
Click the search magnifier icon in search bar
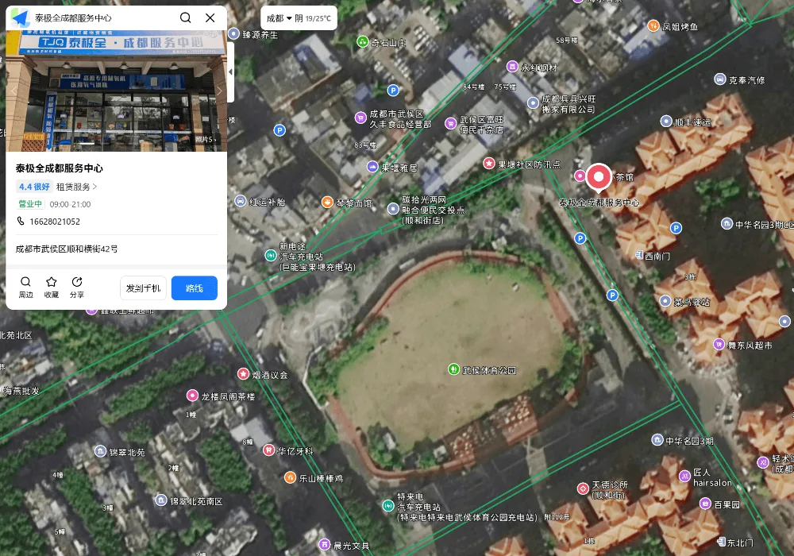pyautogui.click(x=185, y=17)
